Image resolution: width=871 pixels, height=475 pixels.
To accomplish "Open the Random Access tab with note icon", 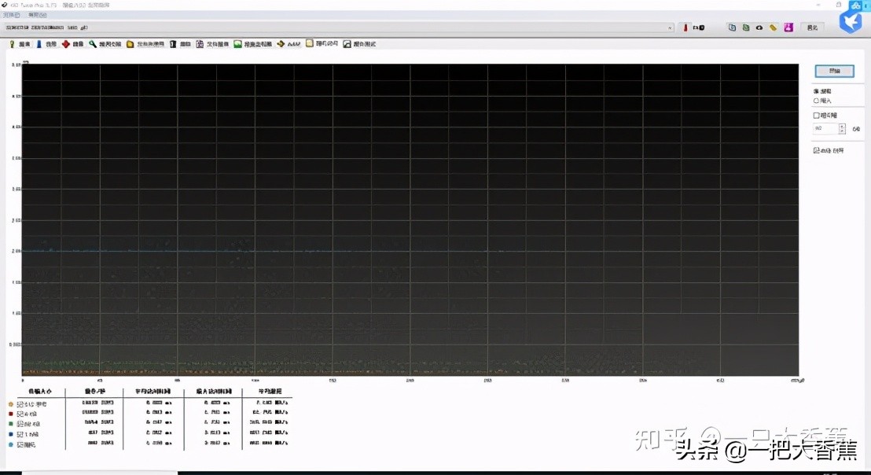I will coord(322,43).
